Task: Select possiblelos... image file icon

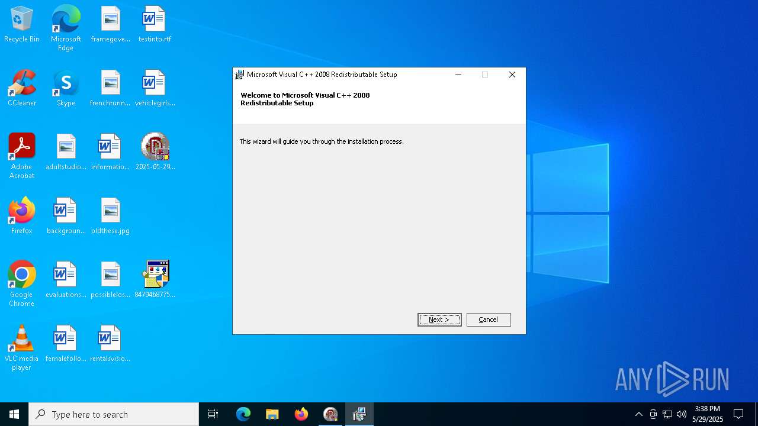Action: pos(110,280)
